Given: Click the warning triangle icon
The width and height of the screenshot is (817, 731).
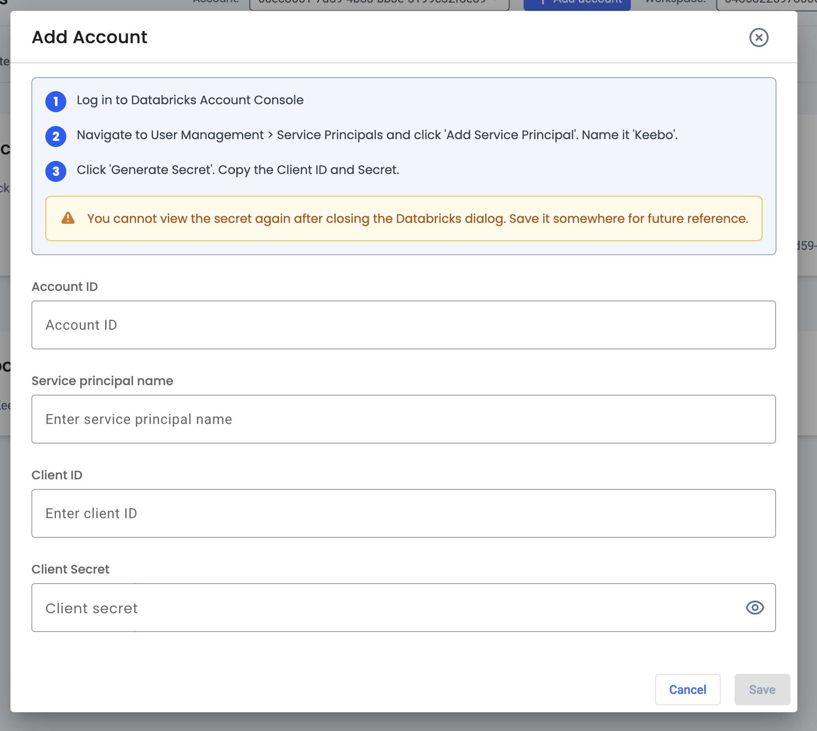Looking at the screenshot, I should point(68,218).
